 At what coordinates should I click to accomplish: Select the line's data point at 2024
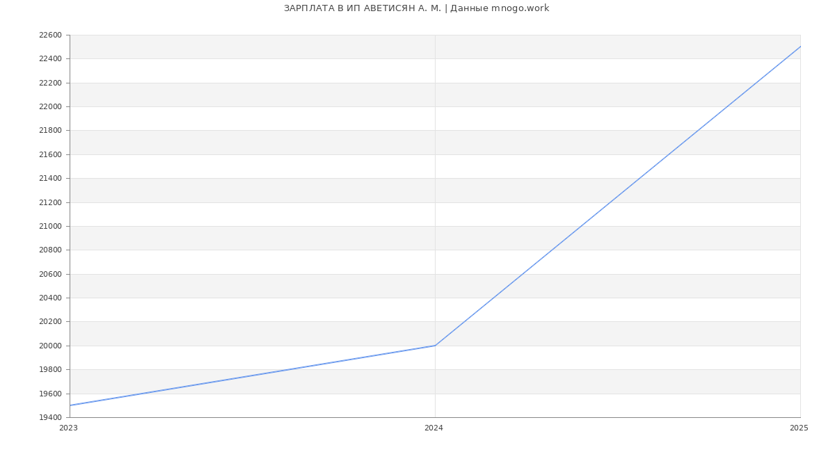point(435,346)
